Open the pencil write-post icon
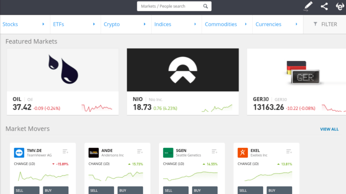346x194 pixels. (x=308, y=6)
